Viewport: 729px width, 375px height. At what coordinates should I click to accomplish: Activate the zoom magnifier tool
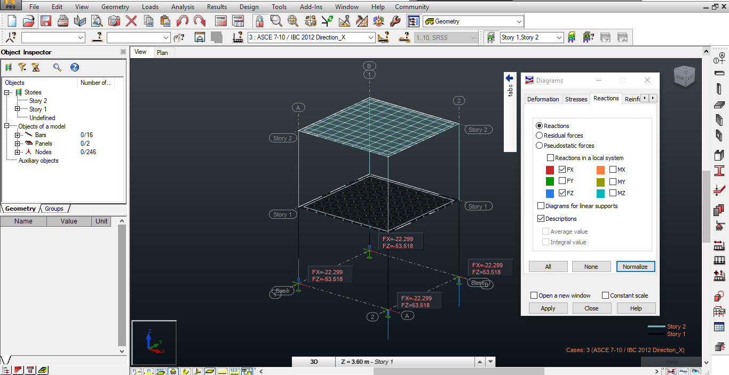coord(277,21)
